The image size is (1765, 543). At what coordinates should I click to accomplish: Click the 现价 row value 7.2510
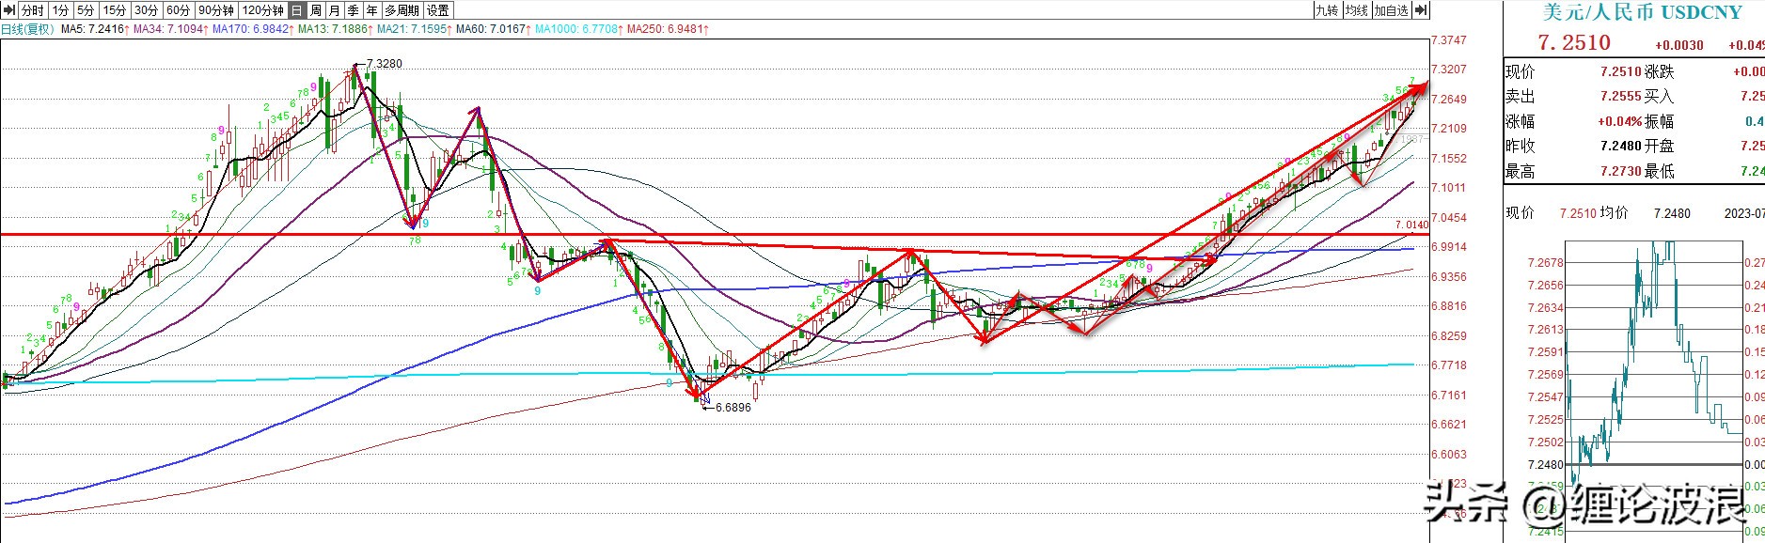[x=1620, y=71]
